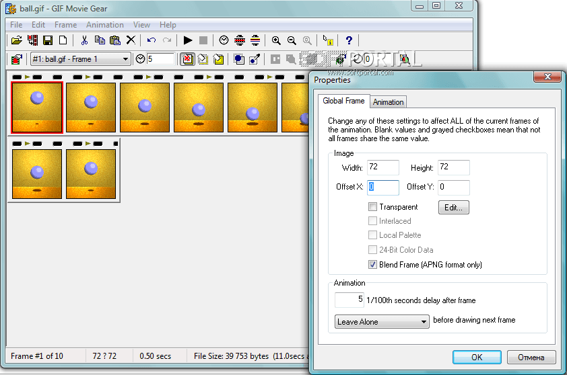The height and width of the screenshot is (375, 567).
Task: Click the toolbar frame delay field showing 5
Action: click(160, 59)
